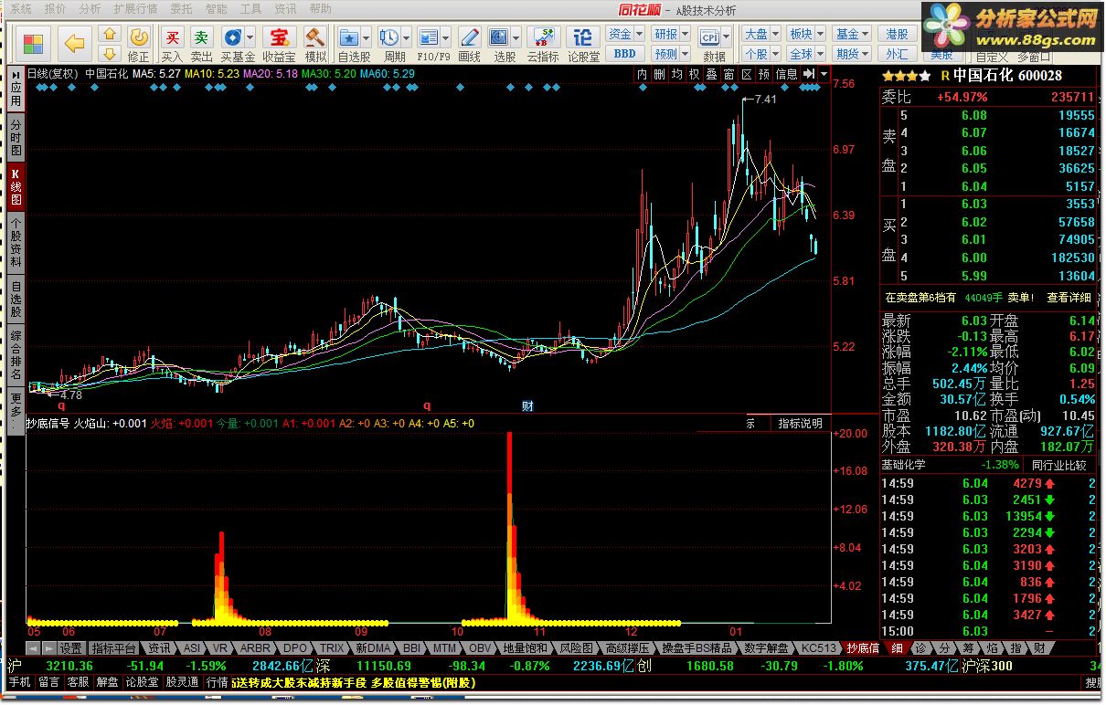Toggle the 窗 window button
This screenshot has height=705, width=1106.
coord(728,74)
